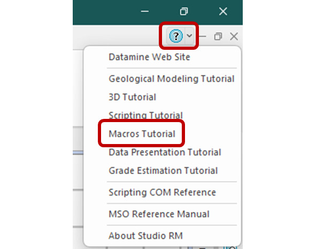This screenshot has width=316, height=249.
Task: Open Grade Estimation Tutorial
Action: click(163, 170)
